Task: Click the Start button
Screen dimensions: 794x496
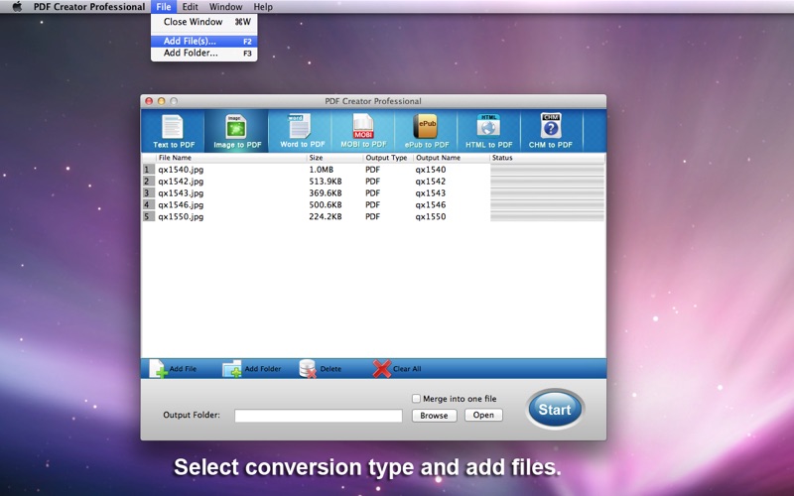Action: (x=555, y=409)
